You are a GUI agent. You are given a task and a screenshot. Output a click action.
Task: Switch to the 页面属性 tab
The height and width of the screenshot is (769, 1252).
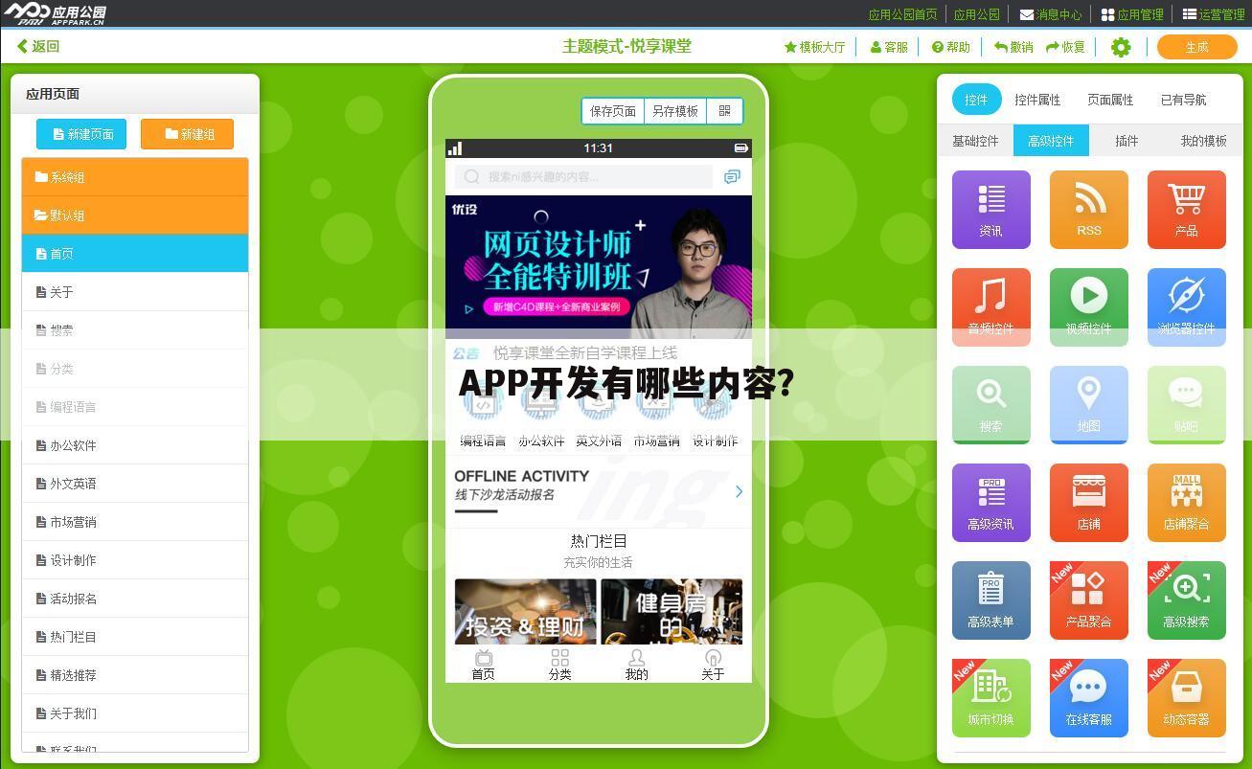click(x=1110, y=100)
